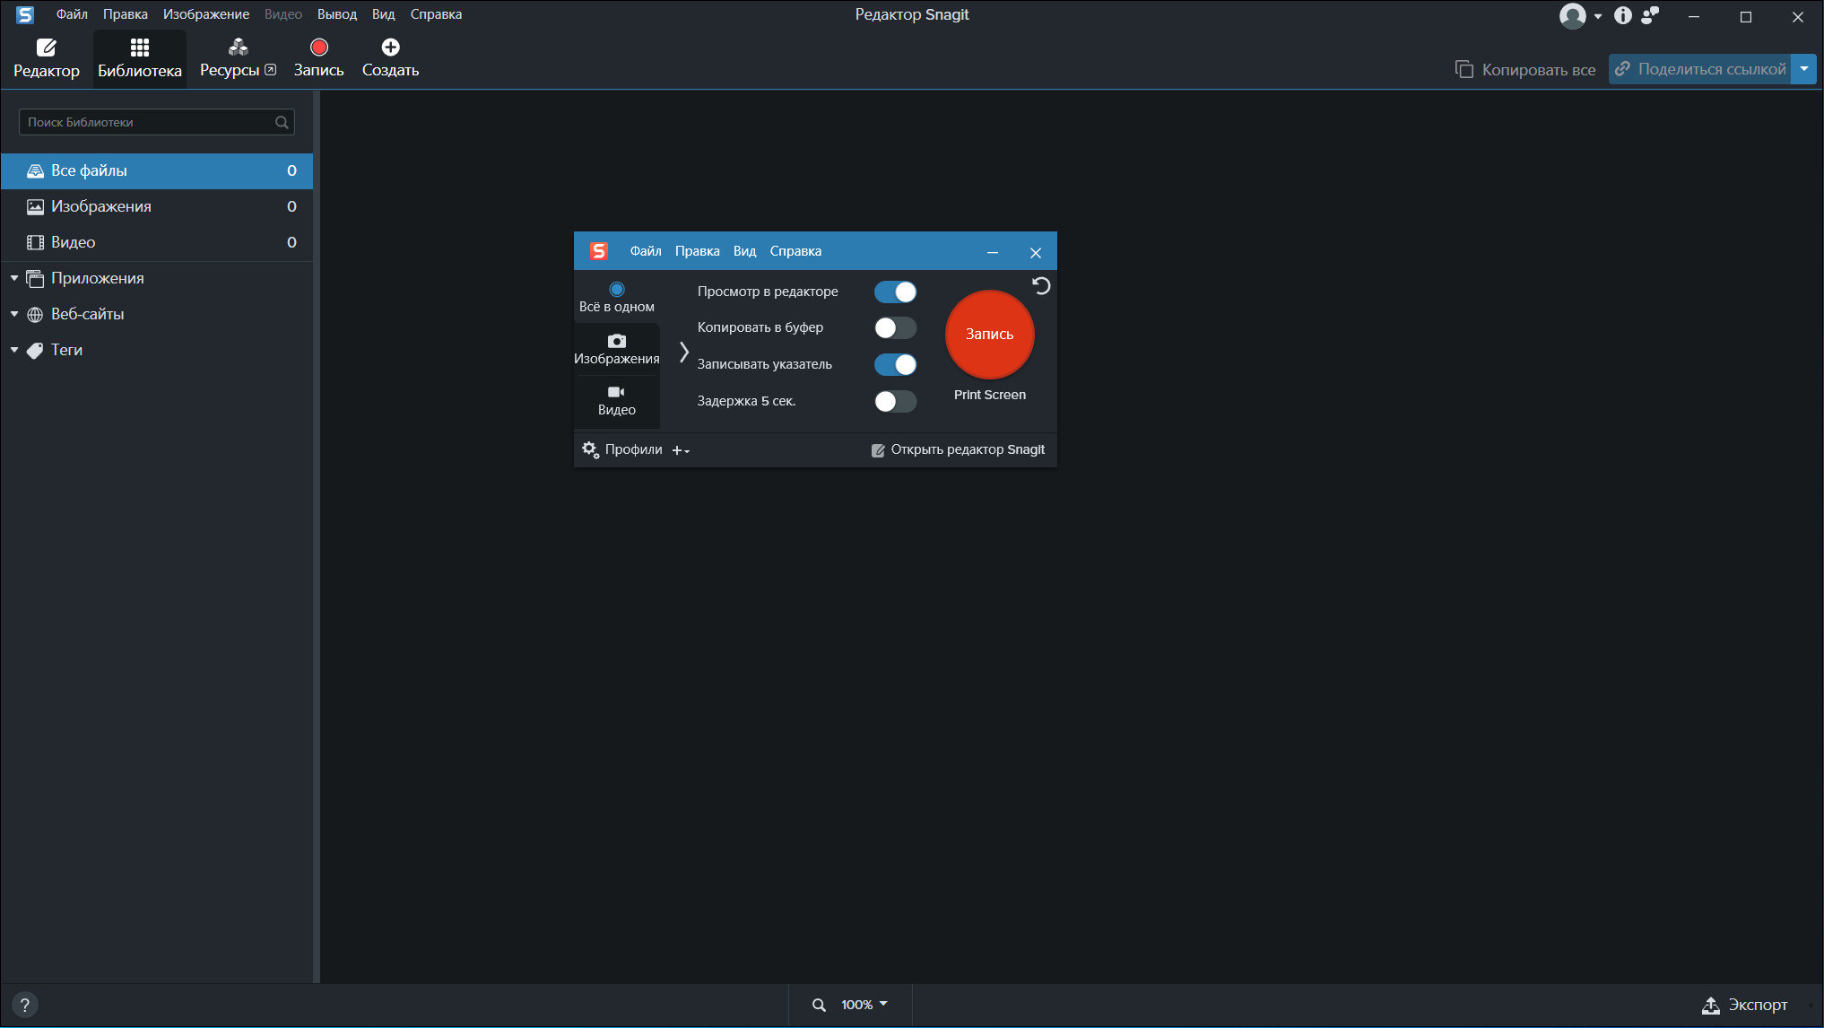Open the Правка menu in editor
Screen dimensions: 1824x1028
coord(126,14)
